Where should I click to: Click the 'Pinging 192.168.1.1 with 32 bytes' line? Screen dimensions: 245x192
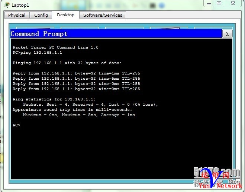[x=67, y=63]
